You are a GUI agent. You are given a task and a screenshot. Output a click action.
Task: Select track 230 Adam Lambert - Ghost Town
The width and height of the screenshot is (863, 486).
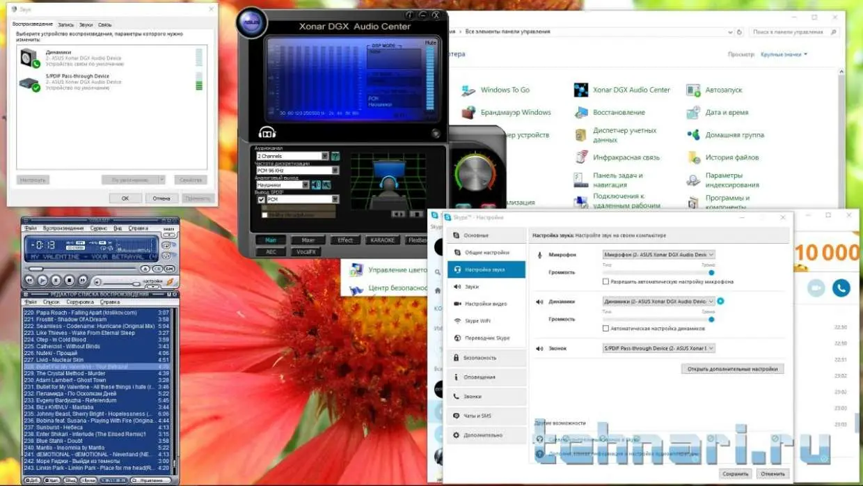pos(97,380)
